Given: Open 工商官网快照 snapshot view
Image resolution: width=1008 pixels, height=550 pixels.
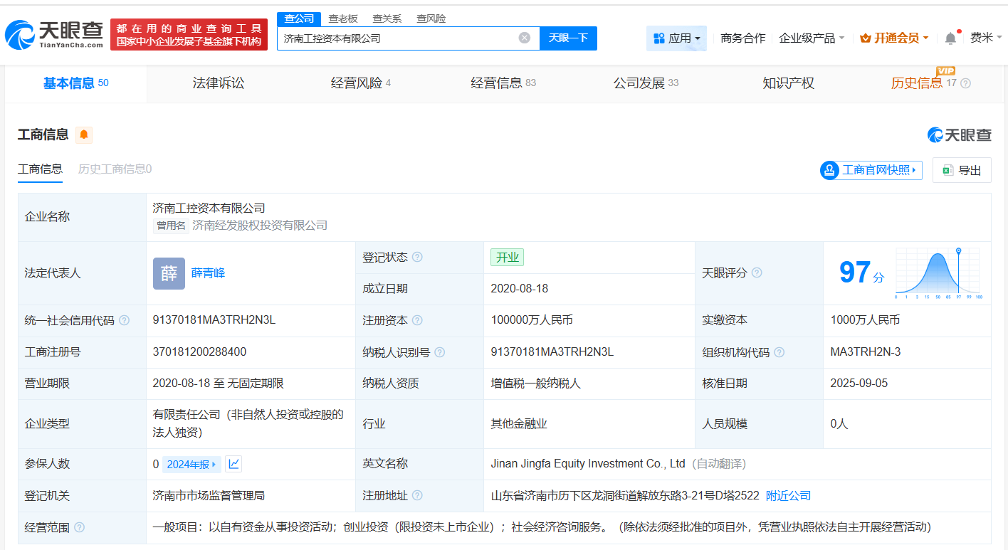Looking at the screenshot, I should 870,169.
